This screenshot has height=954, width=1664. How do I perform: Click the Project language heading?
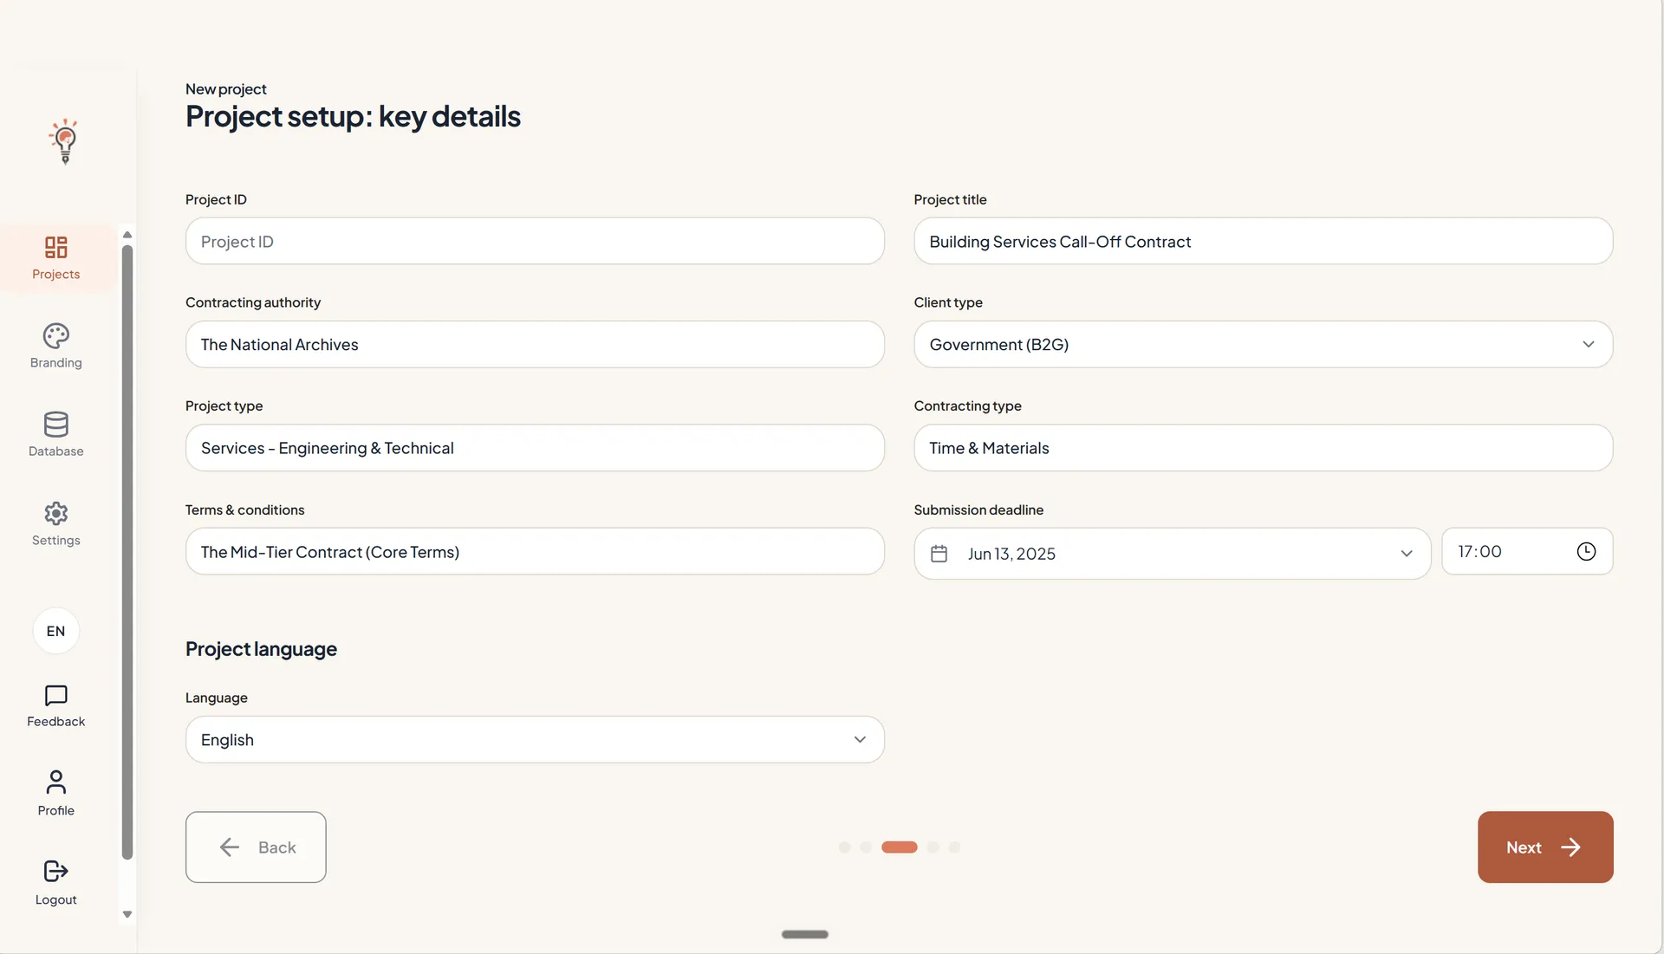click(261, 649)
